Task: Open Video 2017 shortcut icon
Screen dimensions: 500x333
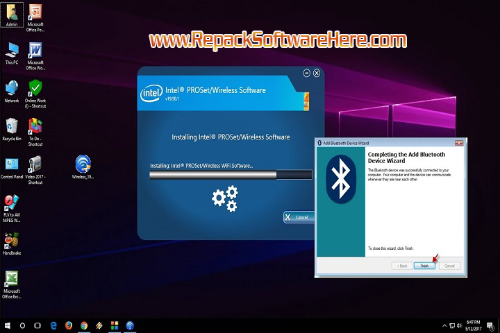Action: (35, 170)
